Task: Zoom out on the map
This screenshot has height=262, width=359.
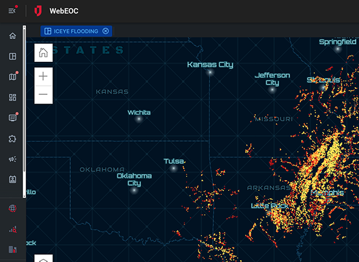Action: pos(43,94)
